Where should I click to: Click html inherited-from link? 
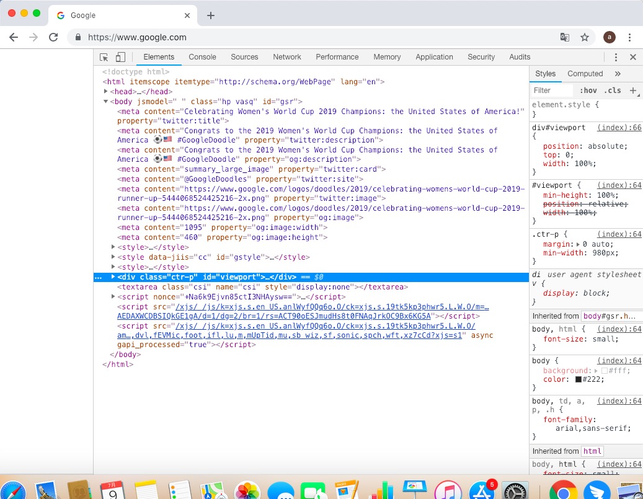pyautogui.click(x=593, y=451)
